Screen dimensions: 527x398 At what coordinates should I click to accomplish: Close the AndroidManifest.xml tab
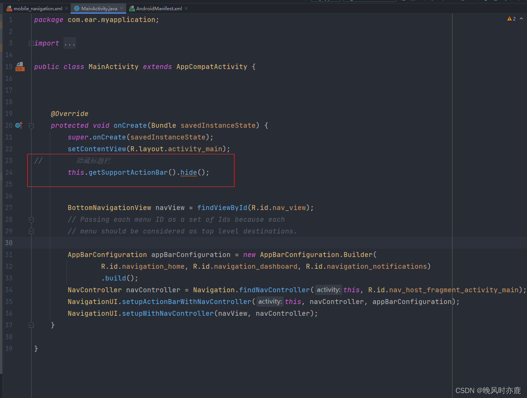pos(186,8)
